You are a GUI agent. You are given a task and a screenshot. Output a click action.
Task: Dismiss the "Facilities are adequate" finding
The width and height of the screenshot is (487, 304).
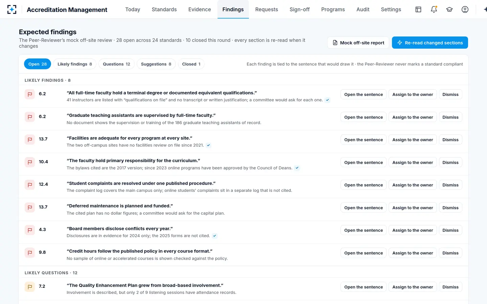tap(450, 140)
